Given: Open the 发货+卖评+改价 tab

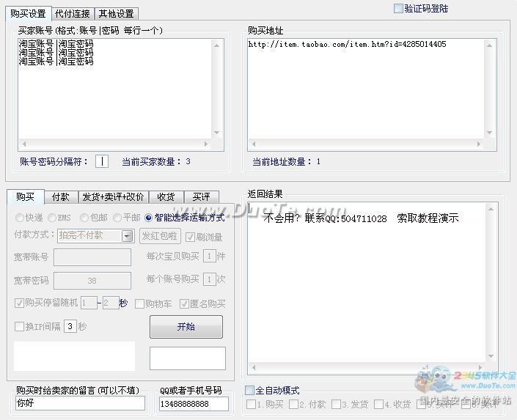Looking at the screenshot, I should coord(112,196).
